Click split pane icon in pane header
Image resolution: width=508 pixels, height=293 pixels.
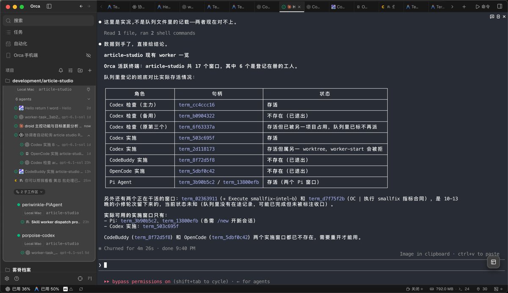coord(498,16)
